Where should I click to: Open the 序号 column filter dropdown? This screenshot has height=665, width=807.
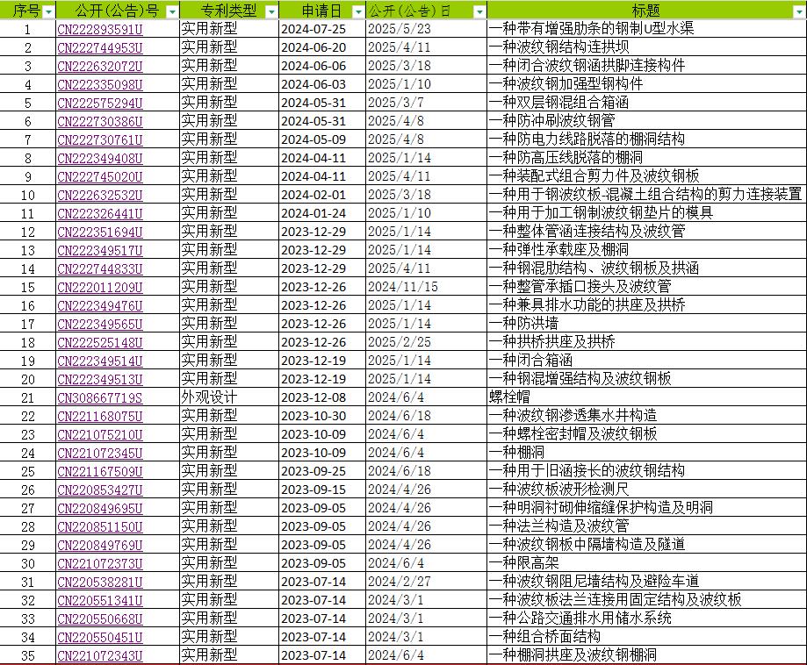coord(47,10)
